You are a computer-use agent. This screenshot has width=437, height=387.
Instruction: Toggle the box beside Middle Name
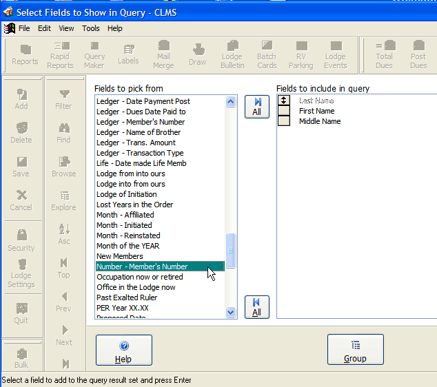click(x=283, y=121)
